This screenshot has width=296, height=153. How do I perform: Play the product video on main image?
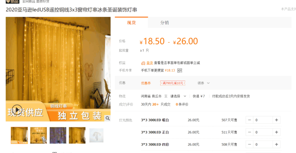click(x=17, y=109)
